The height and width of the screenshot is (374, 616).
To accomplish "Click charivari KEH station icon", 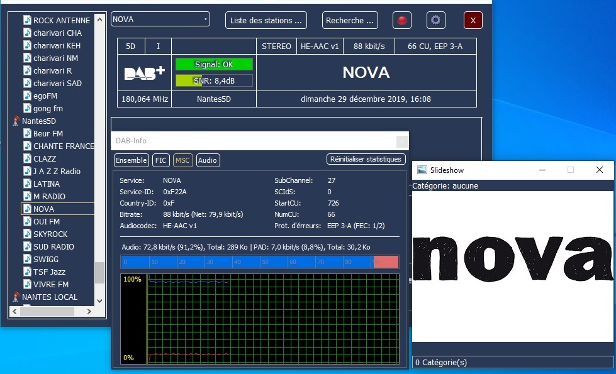I will 27,45.
